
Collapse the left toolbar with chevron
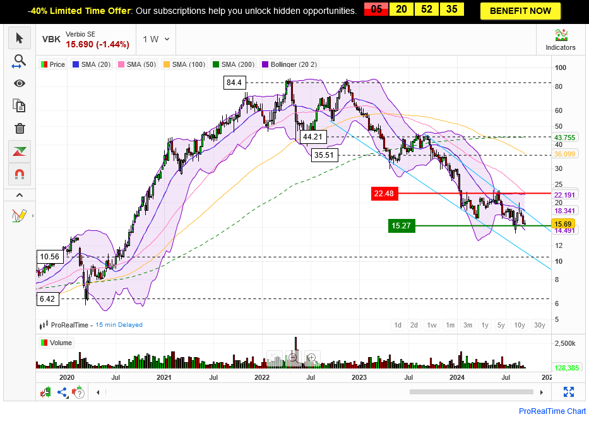tap(19, 195)
